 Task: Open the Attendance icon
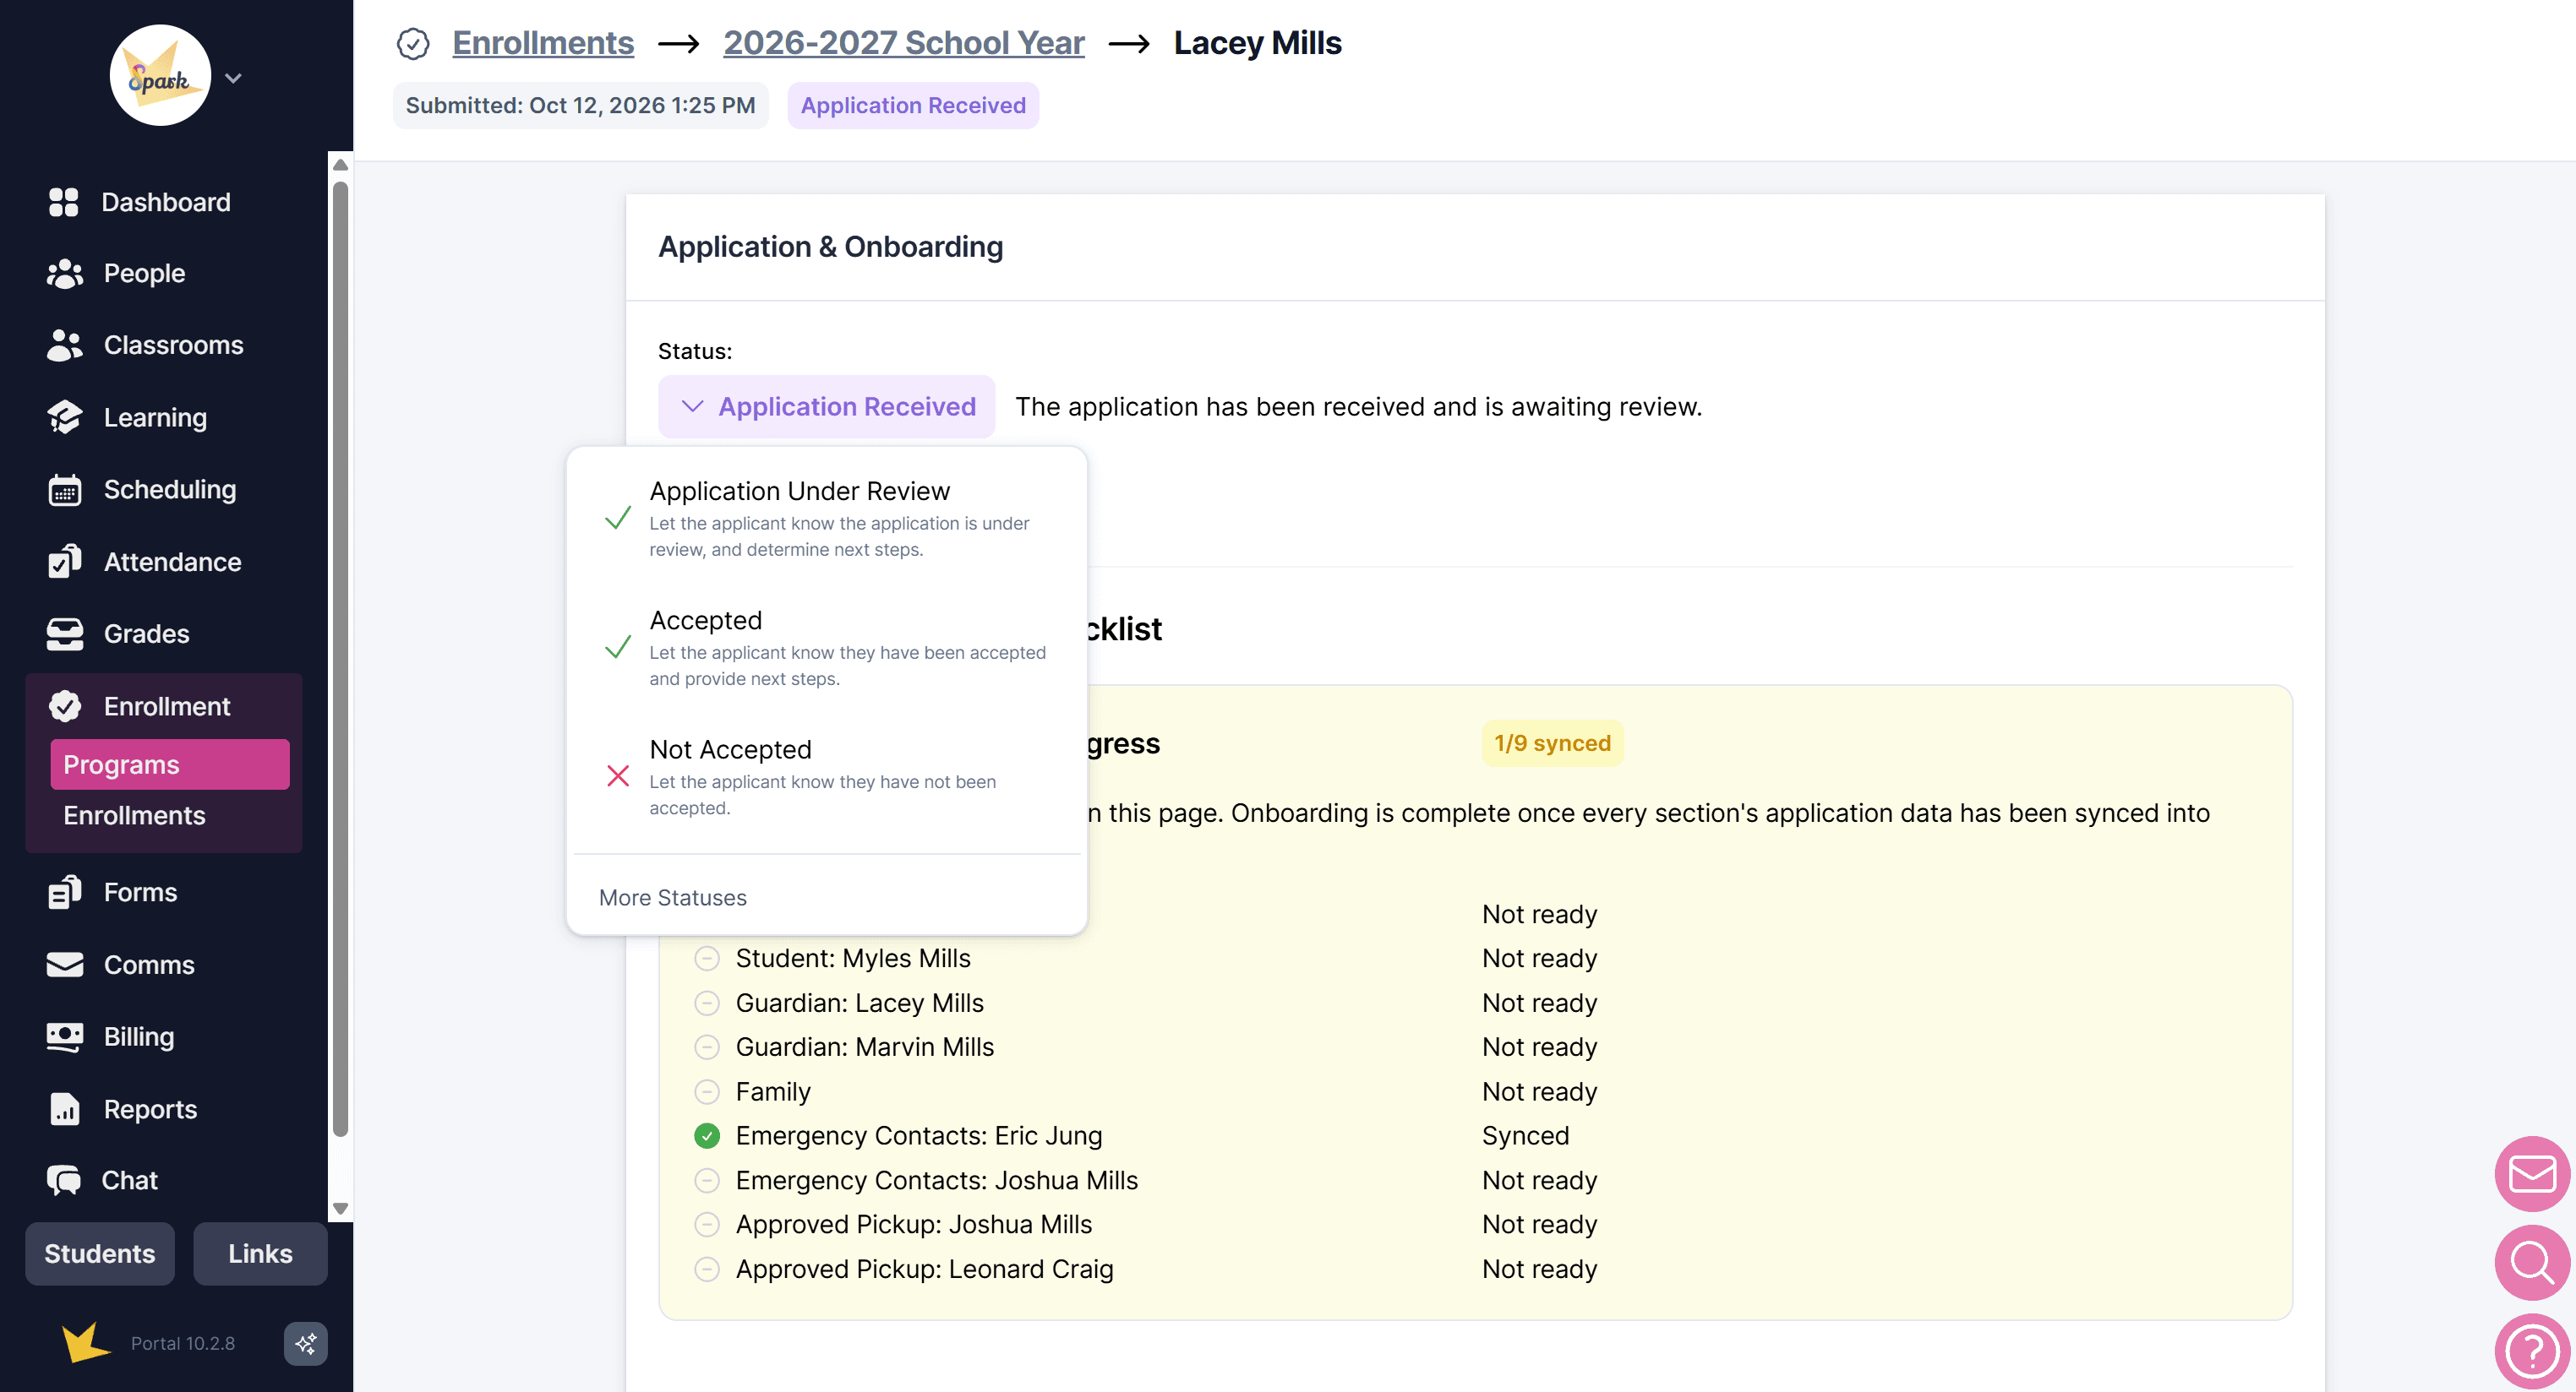[x=65, y=562]
